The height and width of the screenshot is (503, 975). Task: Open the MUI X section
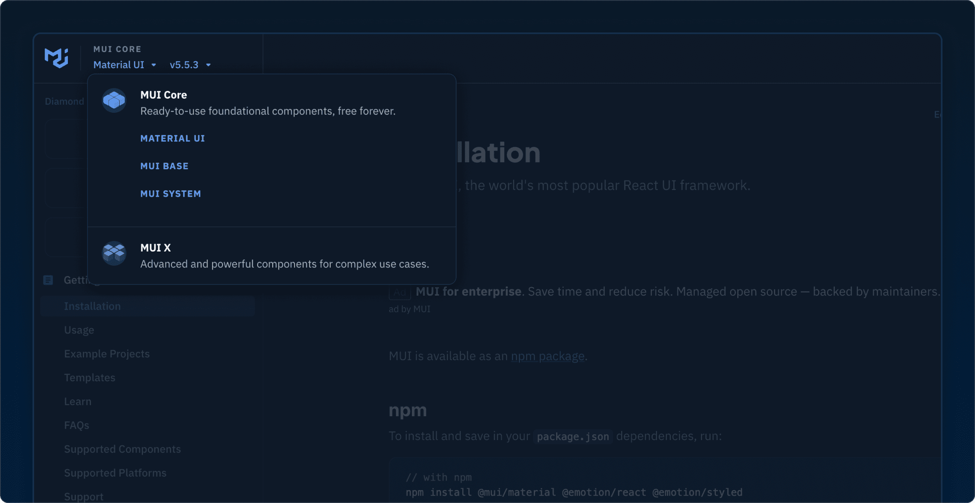coord(155,247)
